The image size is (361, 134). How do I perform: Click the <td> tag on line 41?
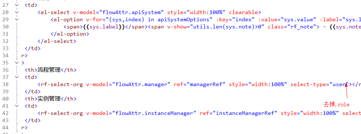coord(31,106)
